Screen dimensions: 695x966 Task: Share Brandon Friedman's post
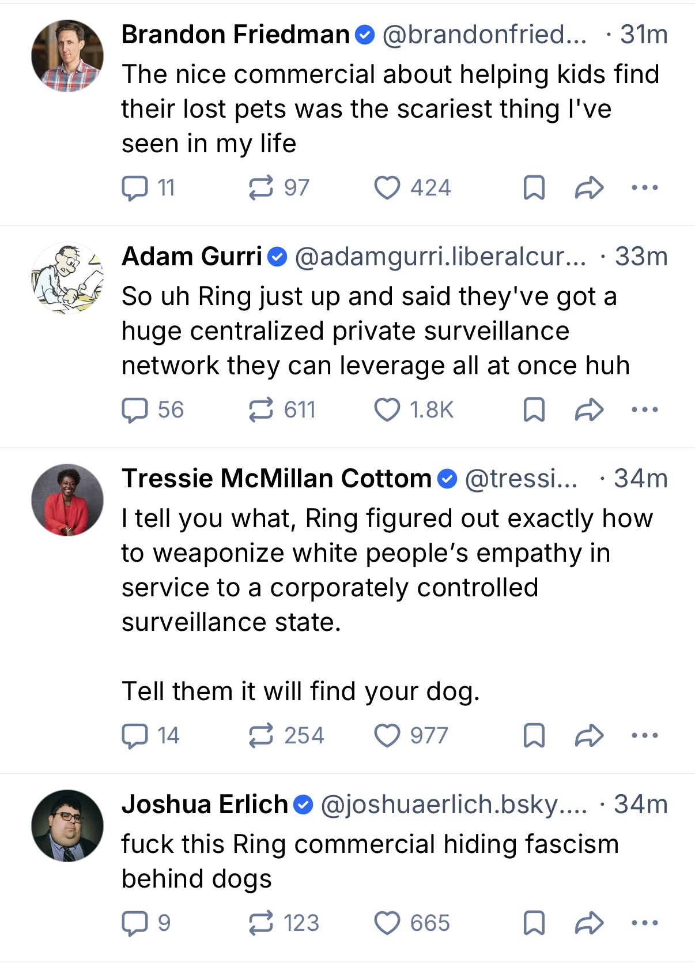pyautogui.click(x=589, y=188)
